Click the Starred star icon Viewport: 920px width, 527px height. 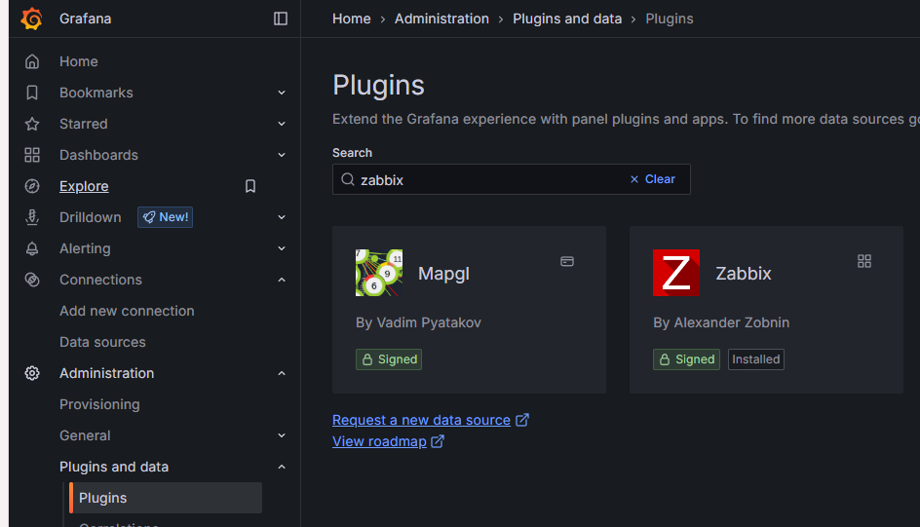click(32, 124)
